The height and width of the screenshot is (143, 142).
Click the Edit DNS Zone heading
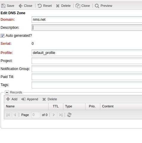point(13,13)
